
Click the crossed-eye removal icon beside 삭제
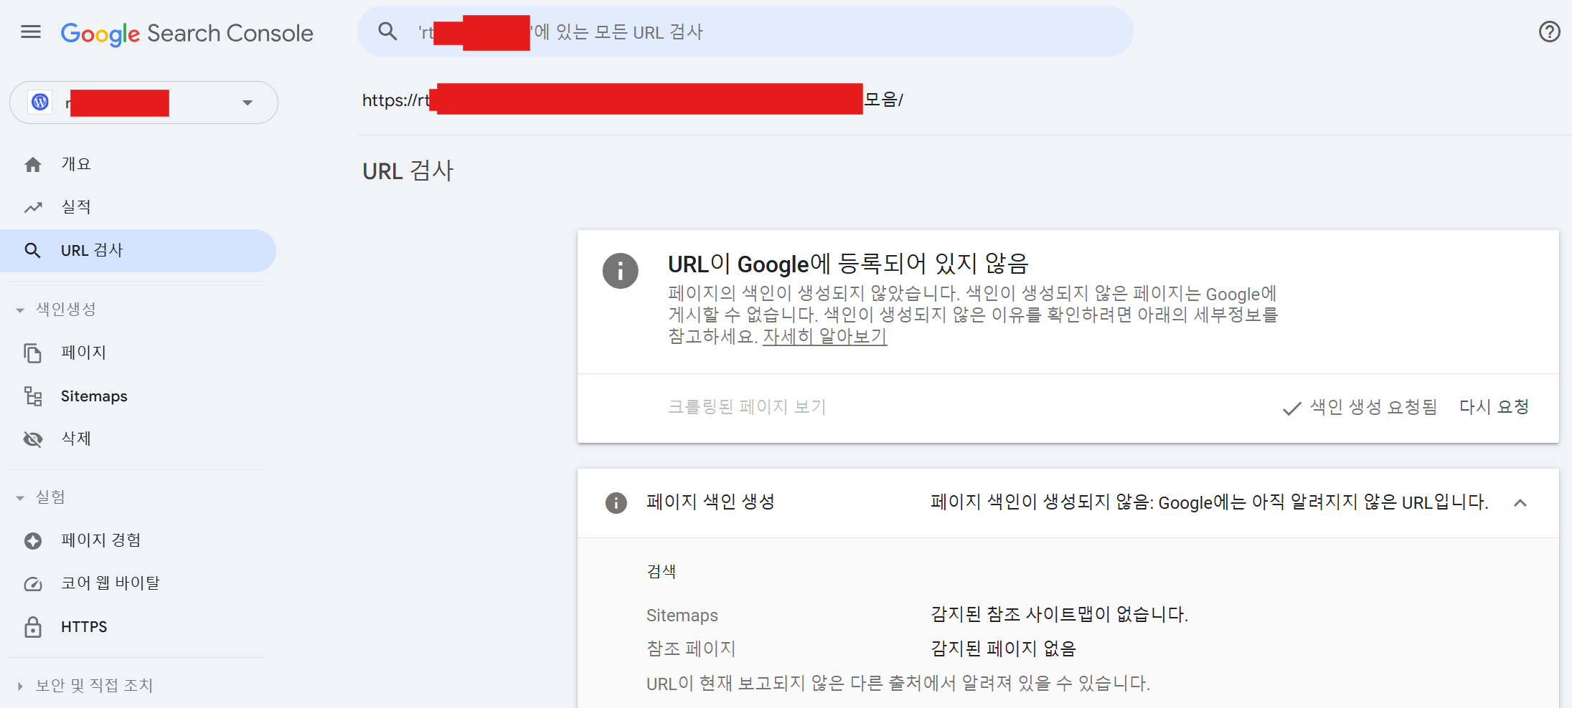coord(33,439)
